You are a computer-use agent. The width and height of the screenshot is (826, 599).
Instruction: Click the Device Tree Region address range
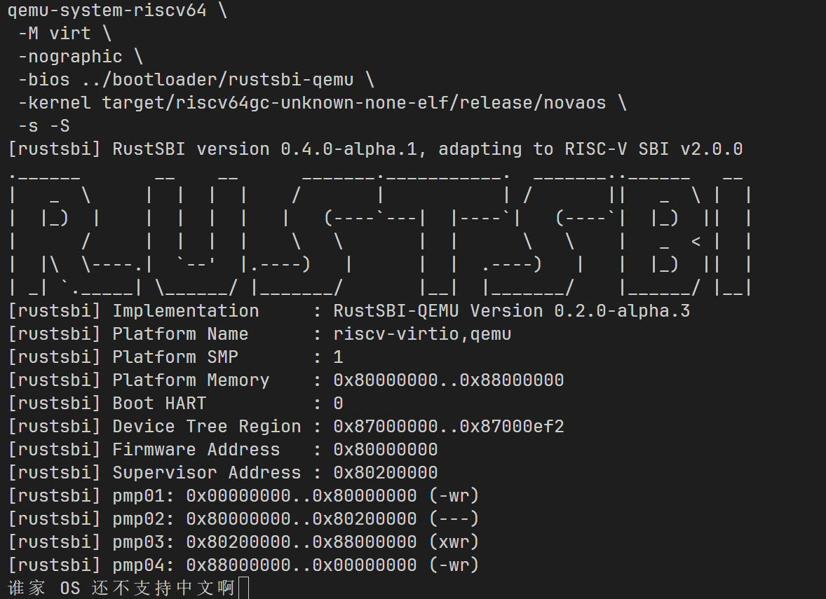448,427
